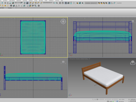Toggle the Ribbon display button
136x102 pixels.
pos(66,3)
